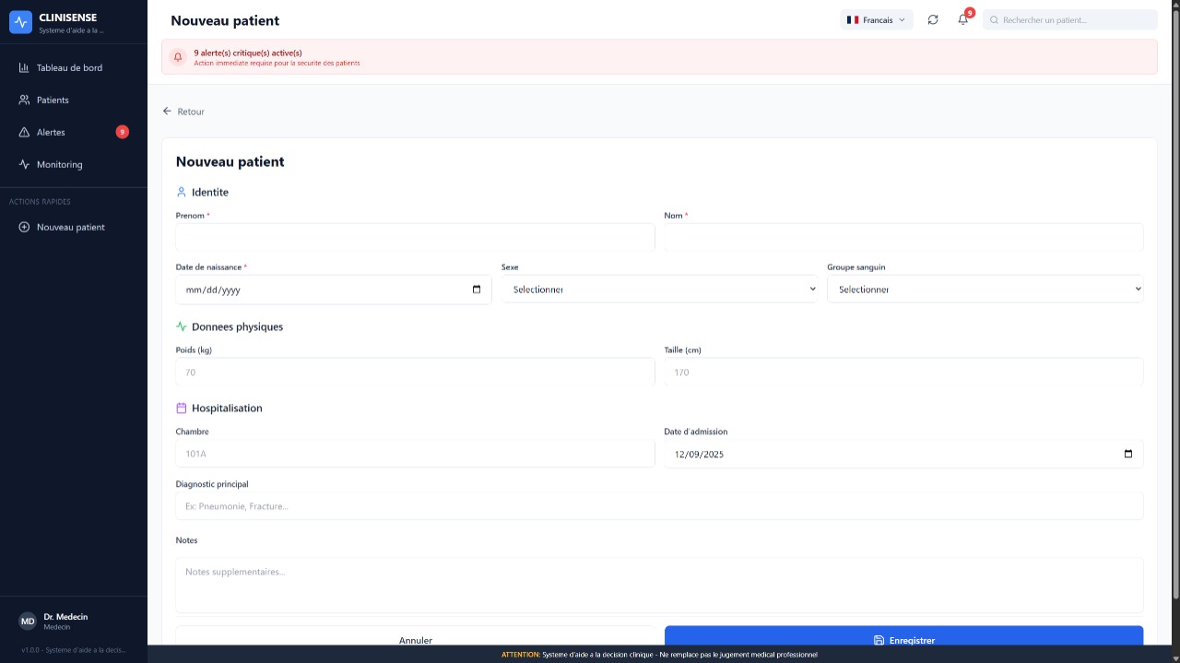Open the admission date calendar picker
This screenshot has height=663, width=1180.
[x=1128, y=454]
